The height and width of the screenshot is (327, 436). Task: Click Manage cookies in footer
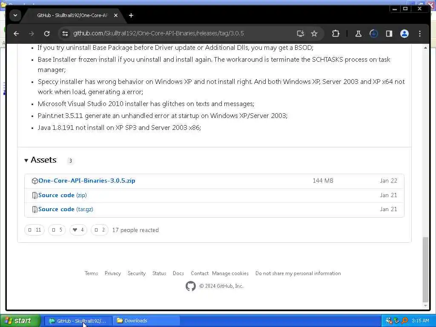point(230,273)
